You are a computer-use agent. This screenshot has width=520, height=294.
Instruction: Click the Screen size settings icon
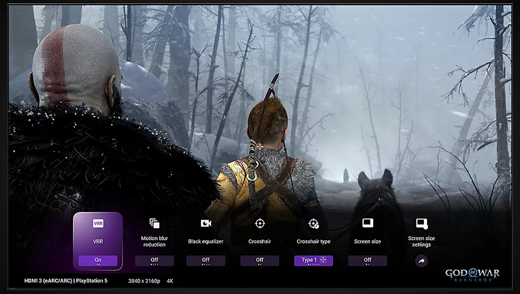(422, 223)
